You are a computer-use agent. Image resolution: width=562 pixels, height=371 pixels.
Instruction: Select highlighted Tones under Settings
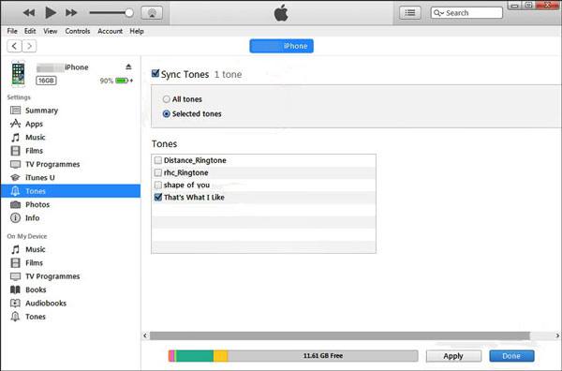click(70, 191)
